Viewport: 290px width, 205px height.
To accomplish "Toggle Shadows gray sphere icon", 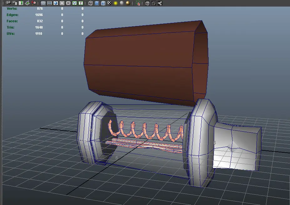I will pos(122,3).
